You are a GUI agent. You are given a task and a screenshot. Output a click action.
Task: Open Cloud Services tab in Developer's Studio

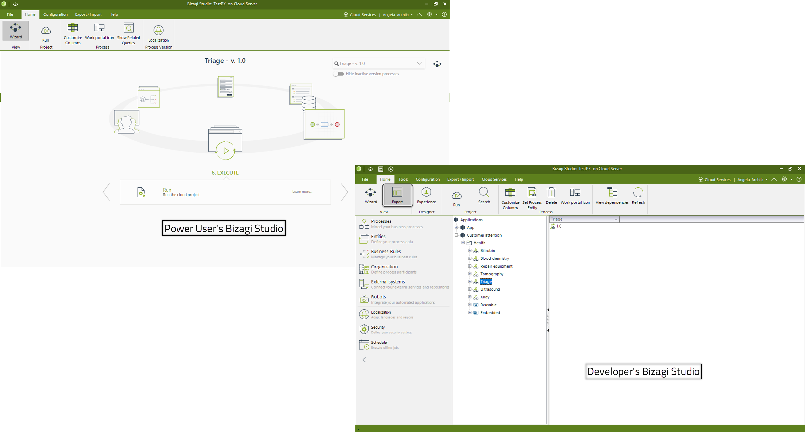494,179
